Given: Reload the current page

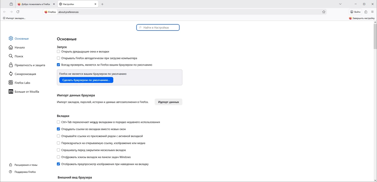Looking at the screenshot, I should (x=18, y=12).
